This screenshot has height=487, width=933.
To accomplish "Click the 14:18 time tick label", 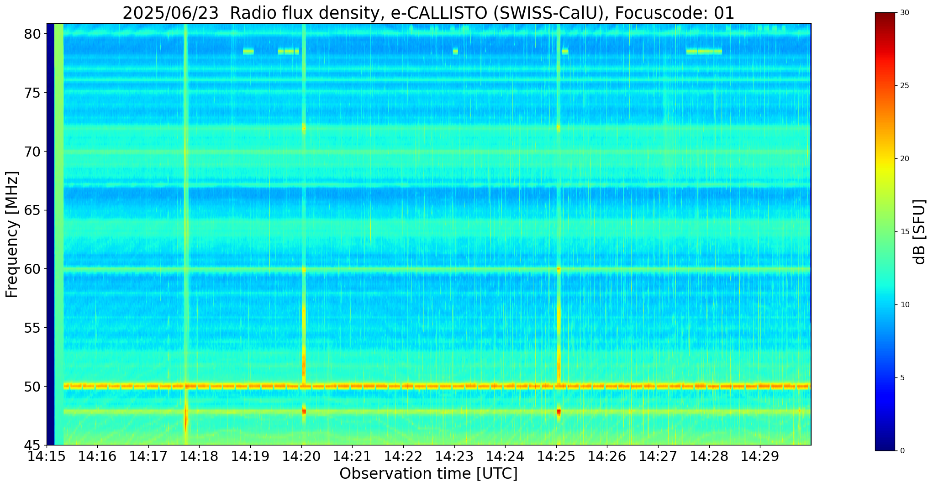I will pos(200,457).
